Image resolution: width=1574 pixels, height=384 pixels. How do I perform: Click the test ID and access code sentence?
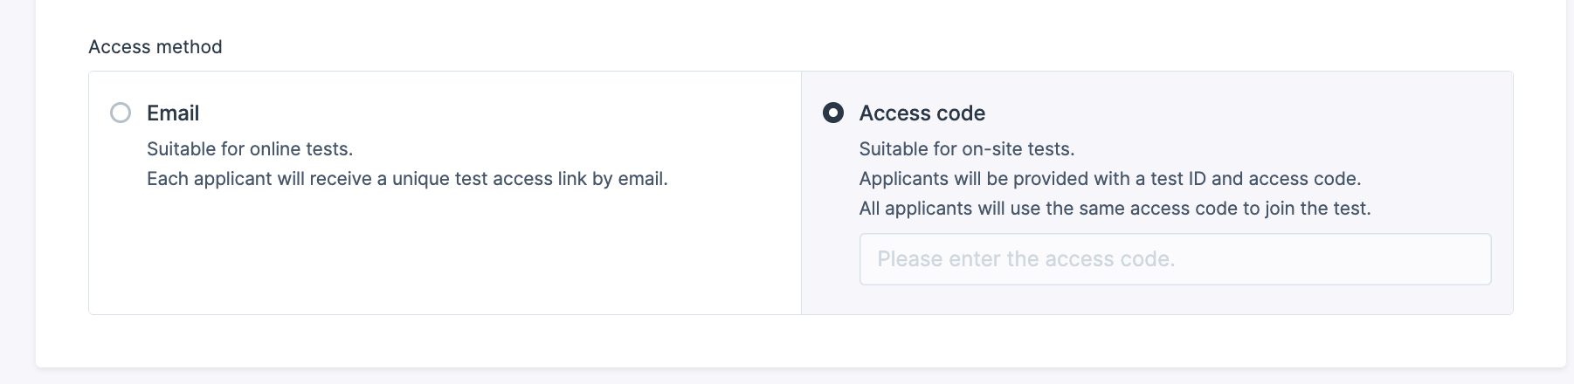click(1109, 179)
